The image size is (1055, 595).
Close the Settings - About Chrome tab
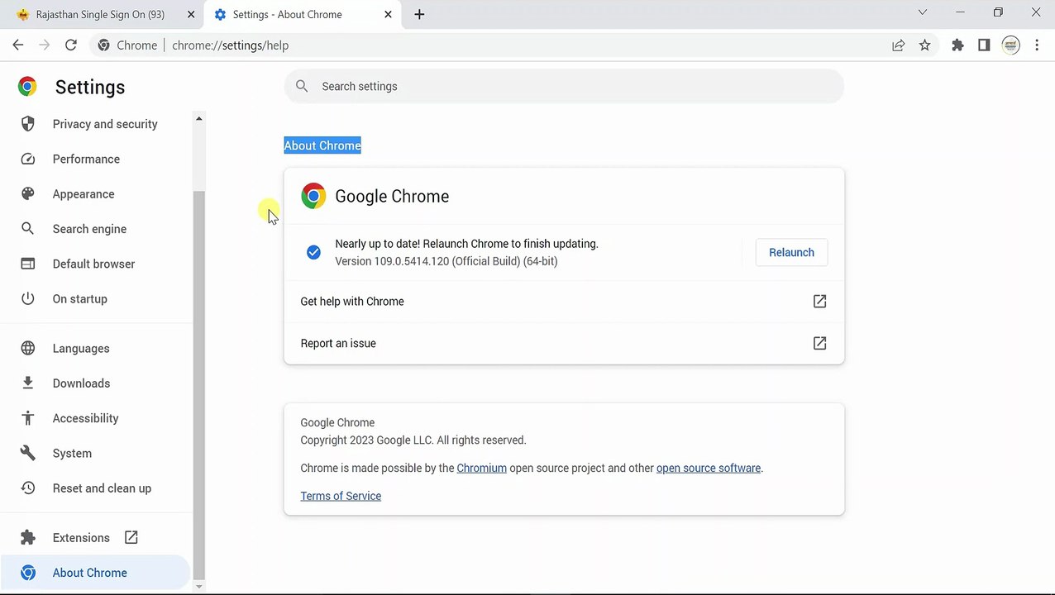pos(388,14)
